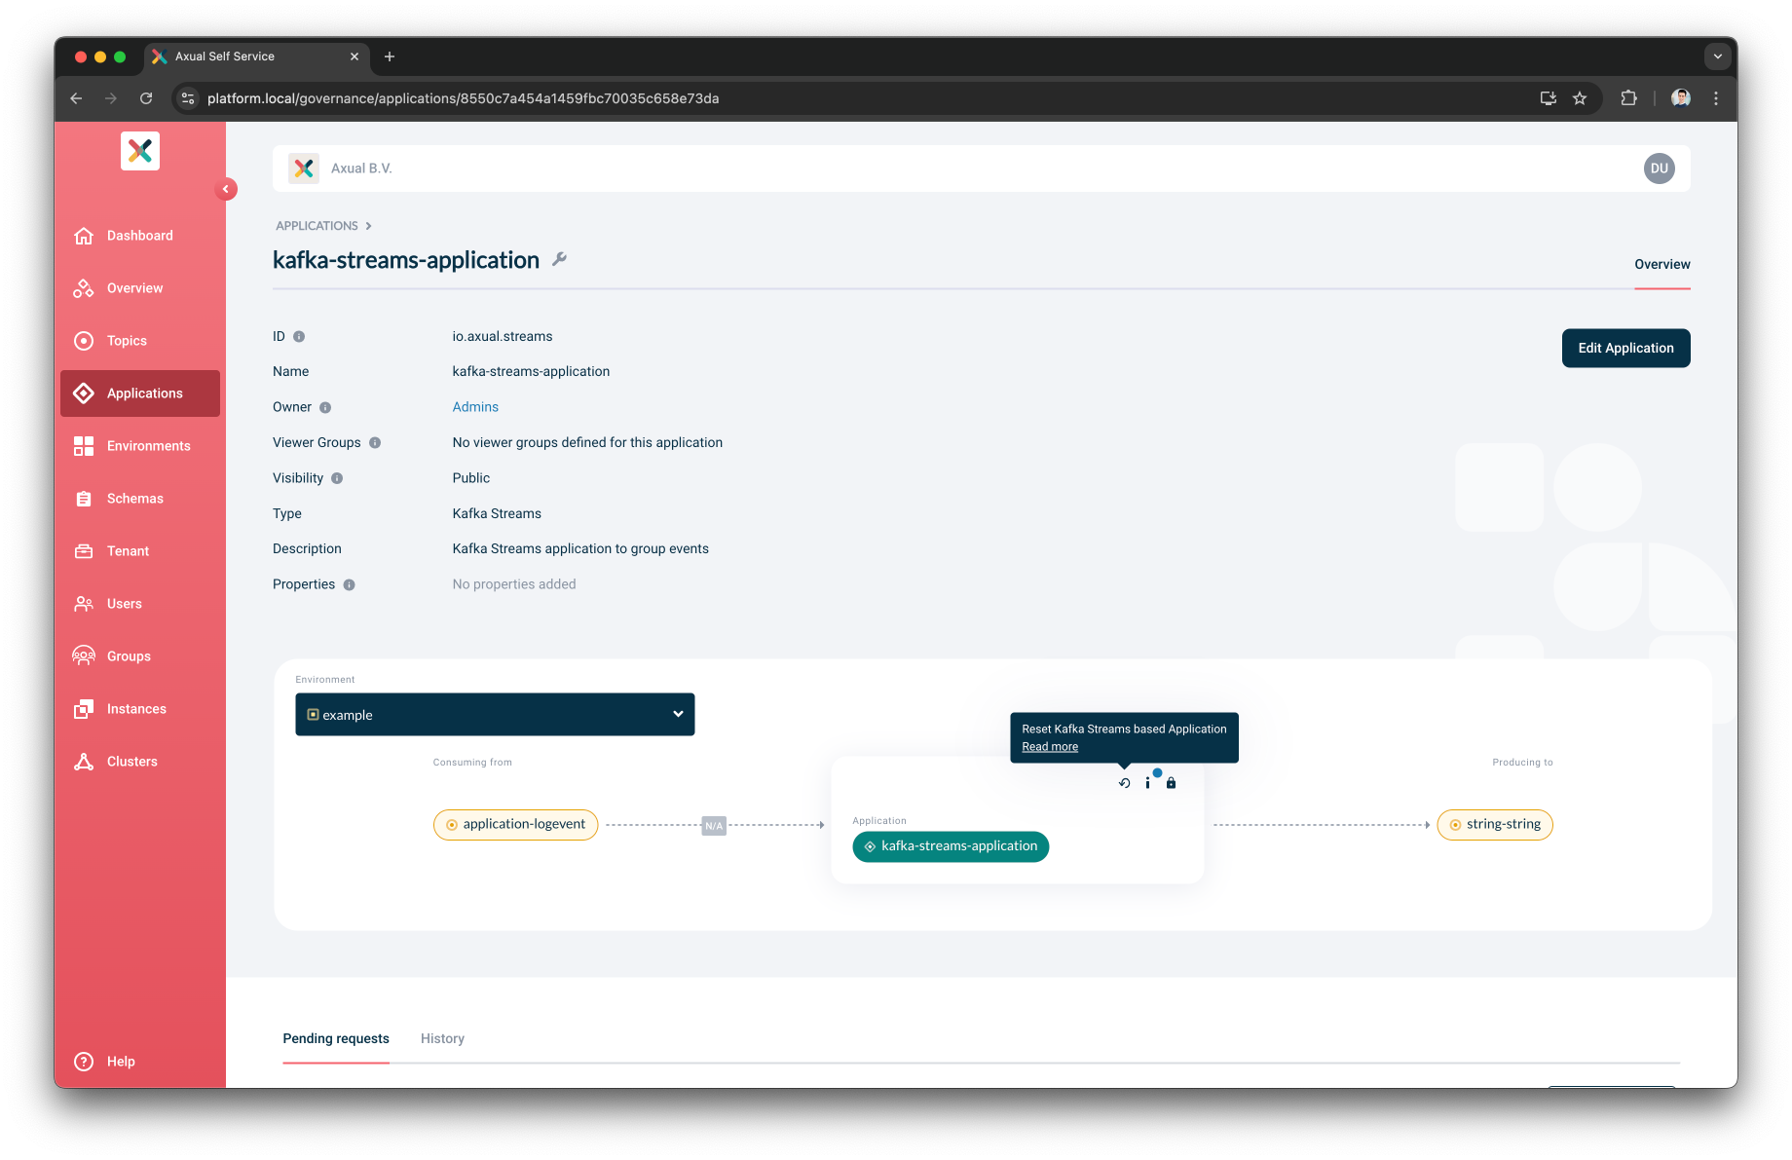Viewport: 1792px width, 1160px height.
Task: Click Read more in reset tooltip
Action: [x=1050, y=747]
